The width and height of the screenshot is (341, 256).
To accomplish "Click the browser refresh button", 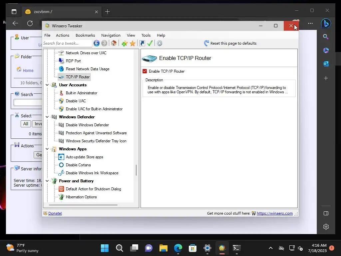I will pos(30,23).
